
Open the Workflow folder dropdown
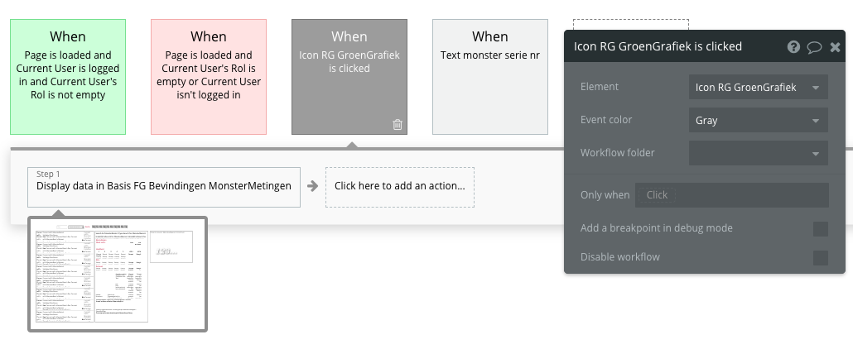(x=758, y=153)
